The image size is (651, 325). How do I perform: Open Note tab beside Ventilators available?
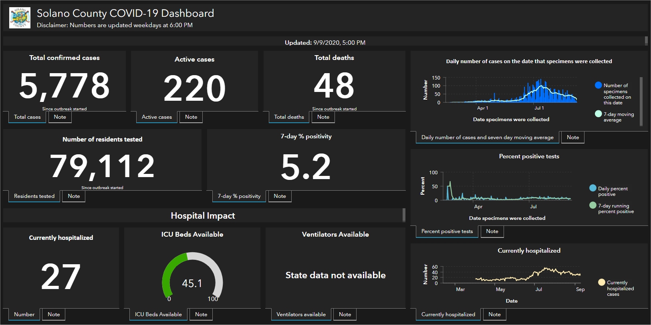(x=345, y=315)
